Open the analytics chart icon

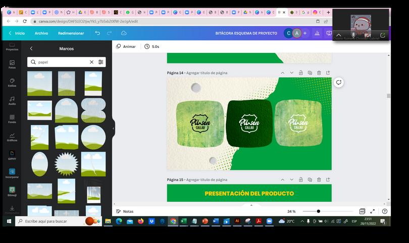pos(317,33)
